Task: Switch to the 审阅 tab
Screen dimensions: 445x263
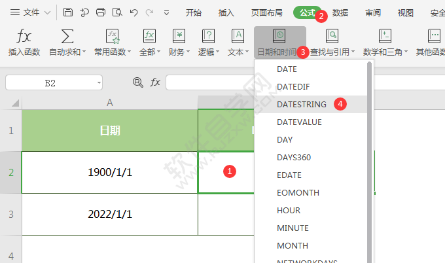Action: coord(373,13)
